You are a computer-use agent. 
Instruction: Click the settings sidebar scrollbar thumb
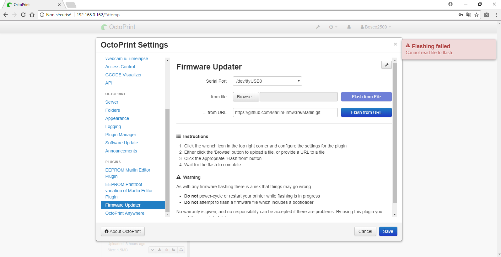(x=167, y=160)
